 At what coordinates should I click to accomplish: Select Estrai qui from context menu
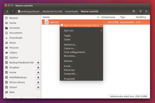click(x=69, y=70)
